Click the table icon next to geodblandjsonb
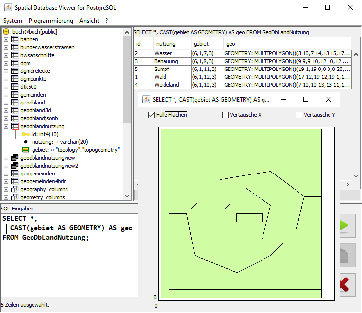The image size is (362, 313). 15,118
